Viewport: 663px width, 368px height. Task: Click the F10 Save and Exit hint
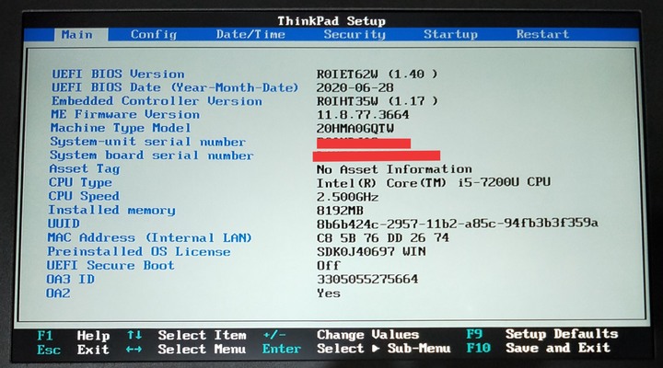(x=539, y=348)
